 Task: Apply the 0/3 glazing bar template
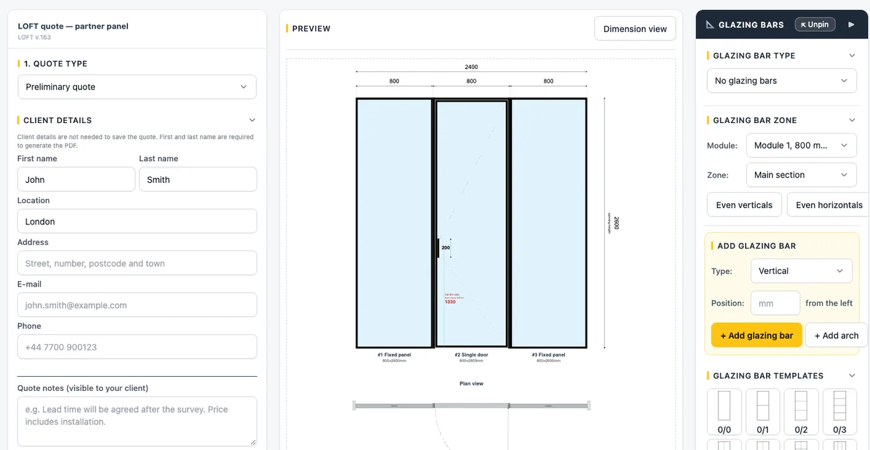coord(840,412)
